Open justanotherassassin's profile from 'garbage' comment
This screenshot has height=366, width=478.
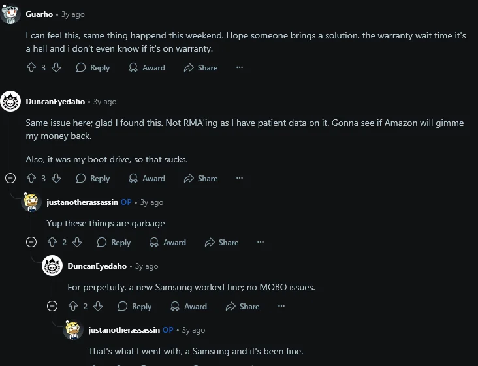coord(82,202)
